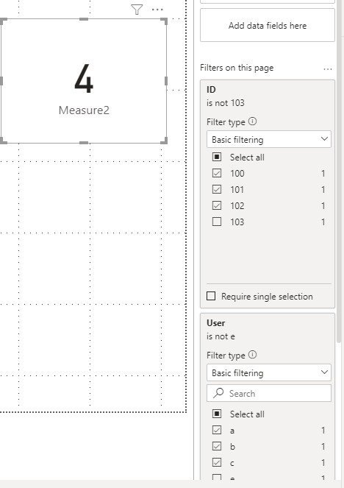
Task: Open the card visual's more options ellipsis
Action: click(x=157, y=10)
